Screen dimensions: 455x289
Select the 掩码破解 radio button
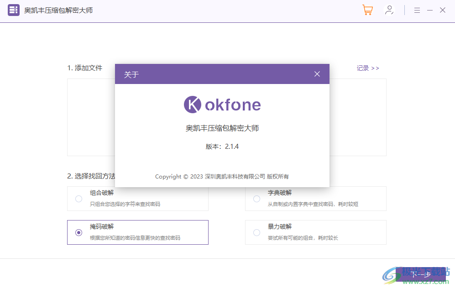click(x=78, y=232)
